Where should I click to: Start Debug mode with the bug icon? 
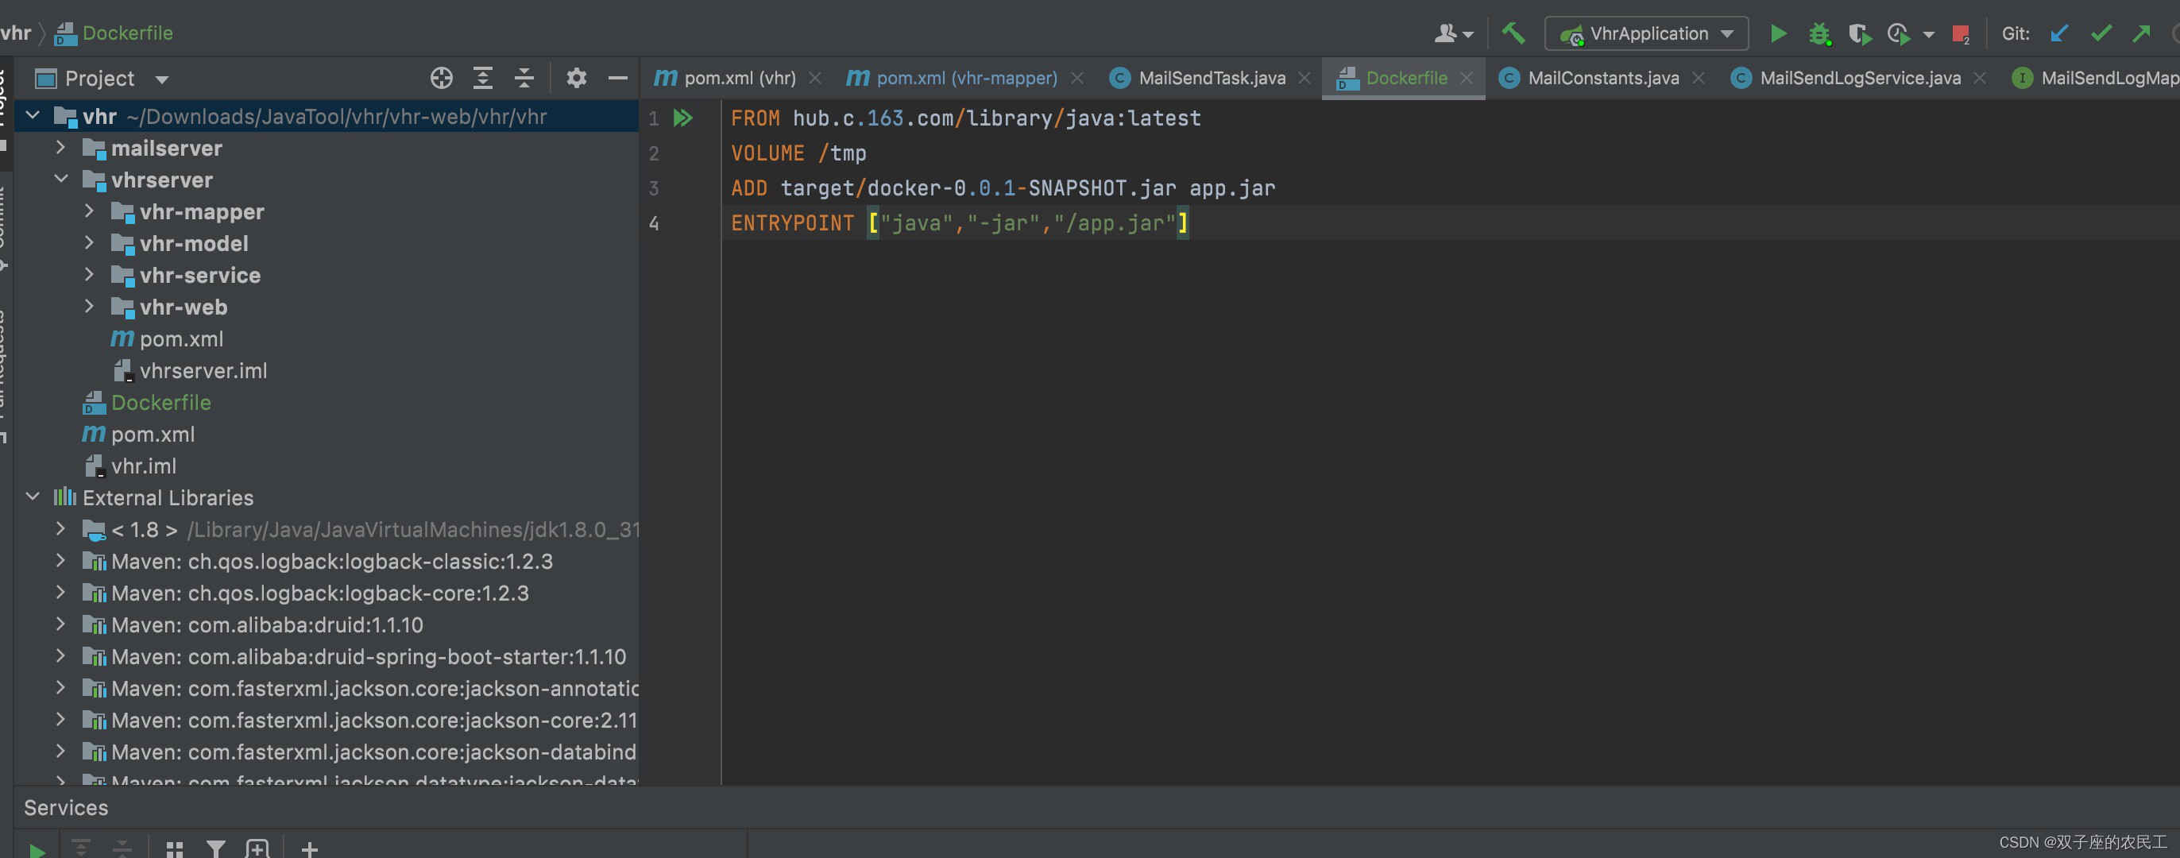coord(1819,34)
